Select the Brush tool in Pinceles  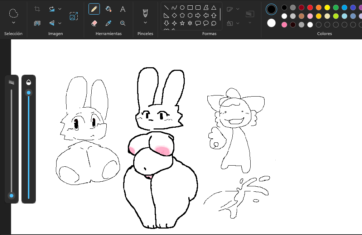point(145,13)
